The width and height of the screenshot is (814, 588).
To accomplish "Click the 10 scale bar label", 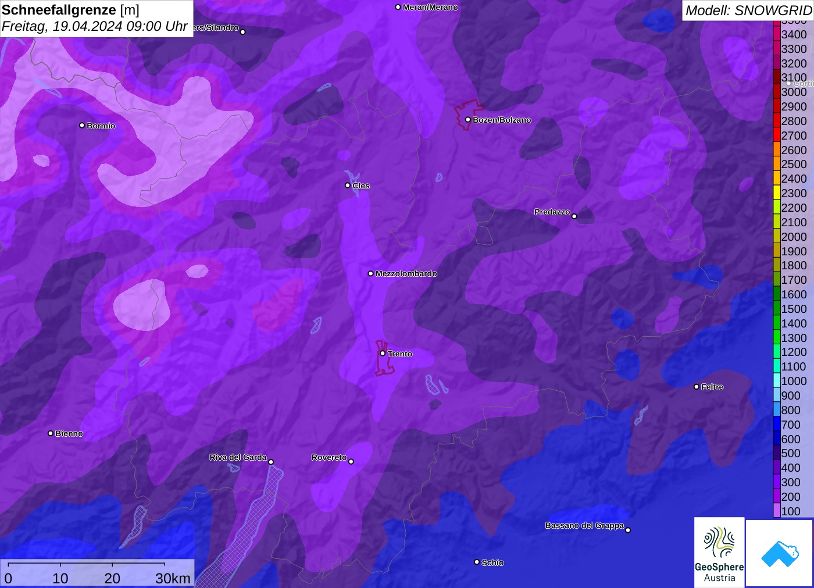I will pos(60,578).
